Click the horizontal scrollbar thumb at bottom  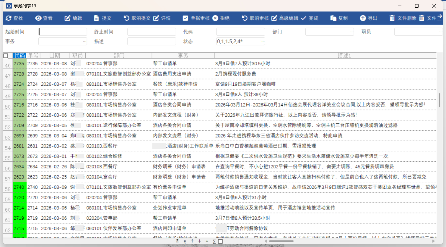[281, 241]
